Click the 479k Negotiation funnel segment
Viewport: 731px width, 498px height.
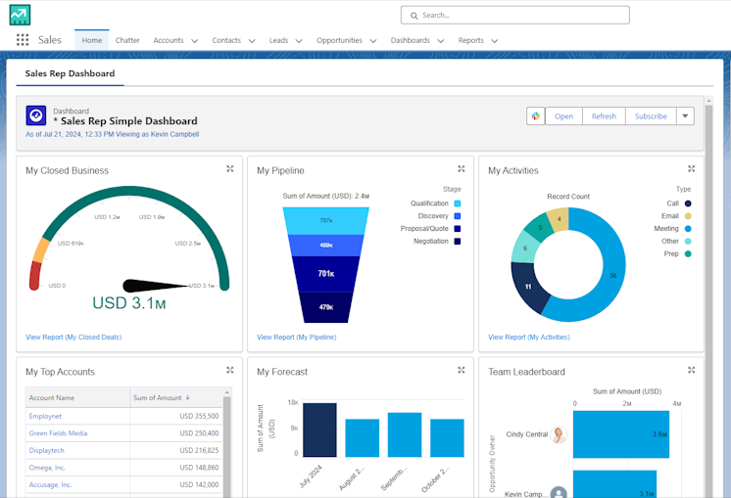pos(326,307)
